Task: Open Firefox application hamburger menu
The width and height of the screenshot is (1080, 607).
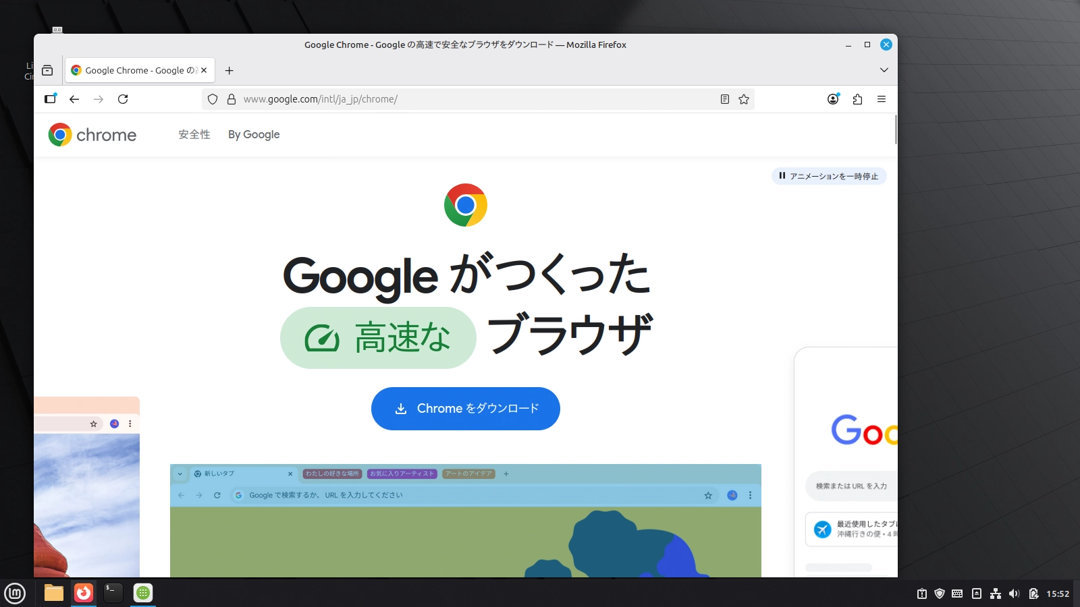Action: tap(882, 99)
